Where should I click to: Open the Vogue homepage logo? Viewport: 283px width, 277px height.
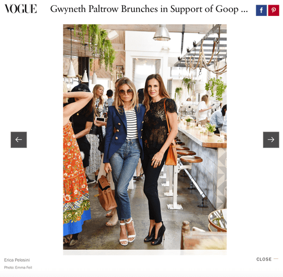tap(20, 9)
